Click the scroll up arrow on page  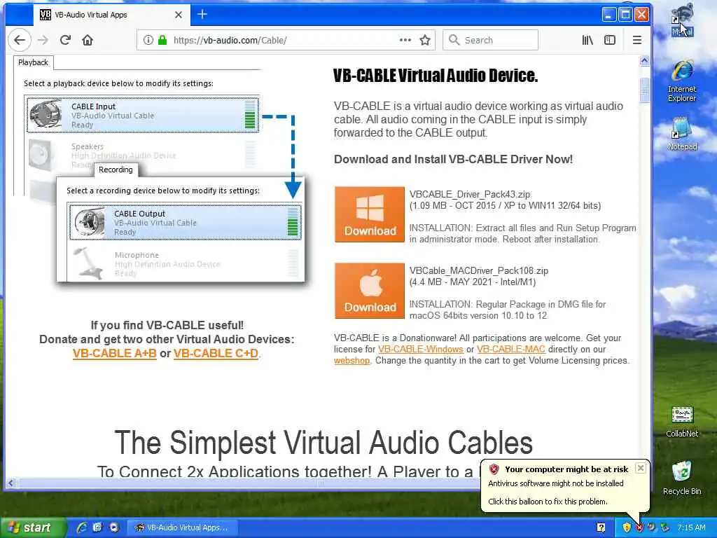[644, 60]
